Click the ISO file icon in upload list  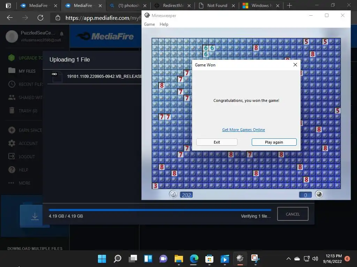(x=56, y=76)
